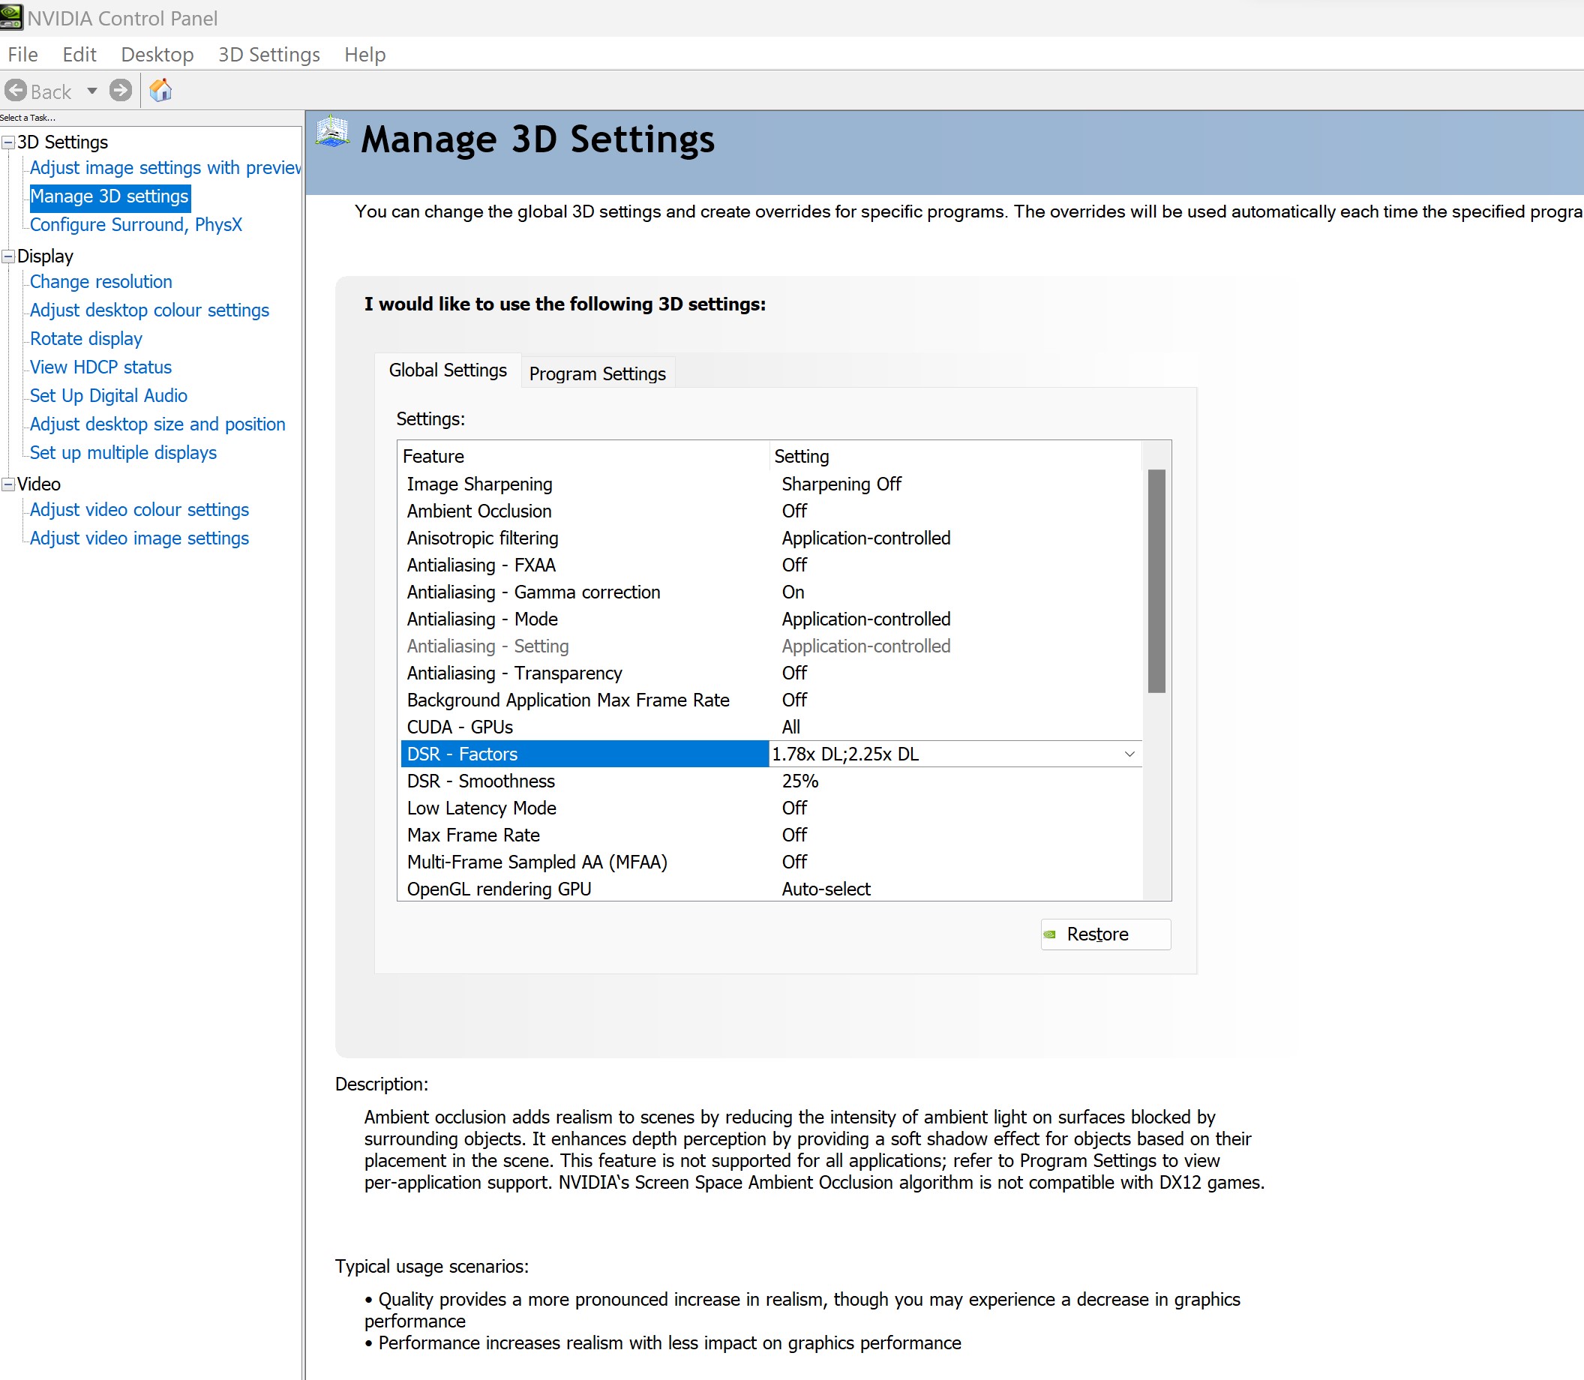The height and width of the screenshot is (1380, 1584).
Task: Collapse the 3D Settings tree node
Action: [x=8, y=142]
